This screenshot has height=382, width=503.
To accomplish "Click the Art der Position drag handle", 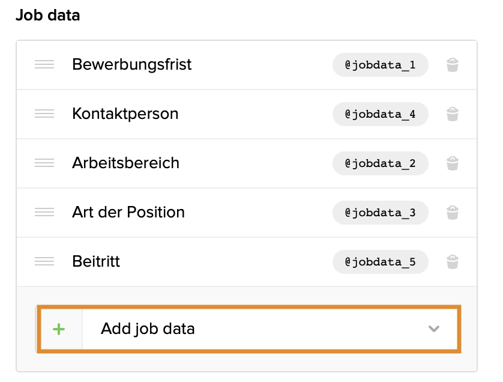I will (x=44, y=213).
